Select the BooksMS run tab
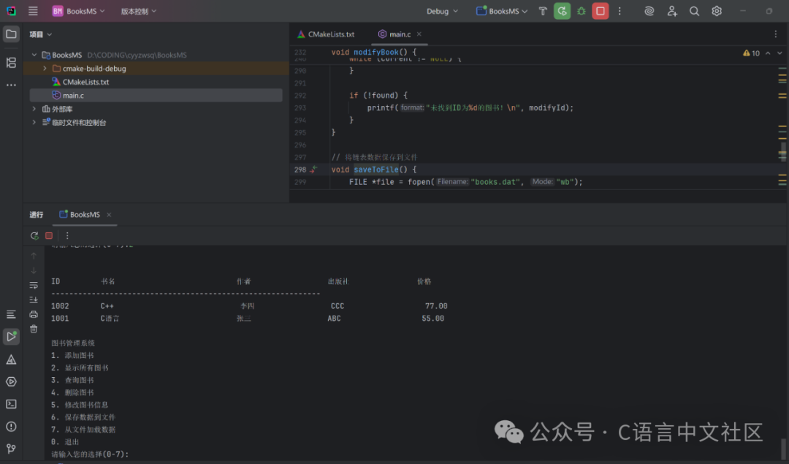 pyautogui.click(x=80, y=214)
